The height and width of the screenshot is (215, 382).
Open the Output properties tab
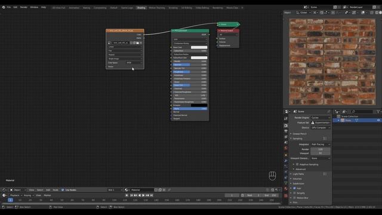point(286,131)
